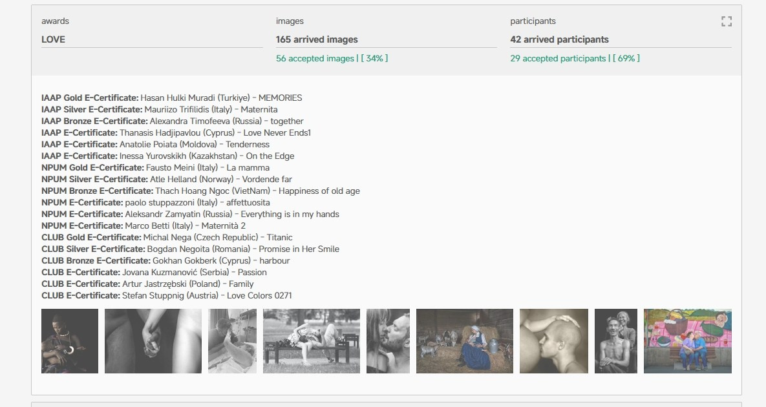The height and width of the screenshot is (407, 766).
Task: Open the woman with goats barn photo
Action: 465,341
